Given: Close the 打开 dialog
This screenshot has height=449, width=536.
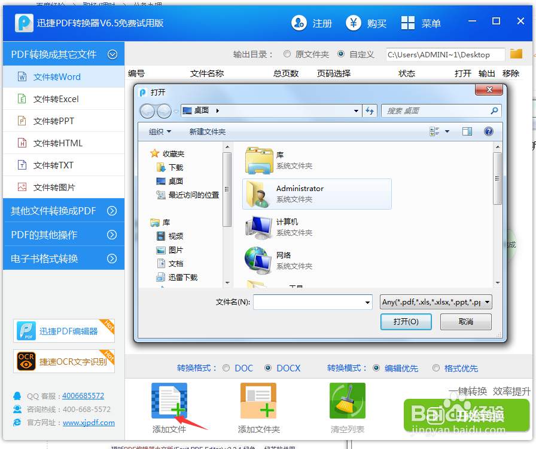Looking at the screenshot, I should coord(489,90).
